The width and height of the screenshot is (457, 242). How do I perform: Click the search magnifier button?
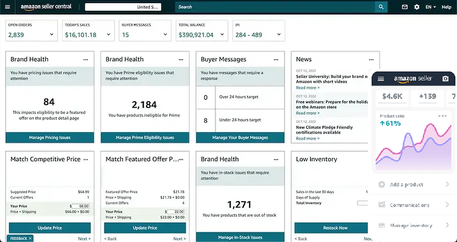(381, 7)
